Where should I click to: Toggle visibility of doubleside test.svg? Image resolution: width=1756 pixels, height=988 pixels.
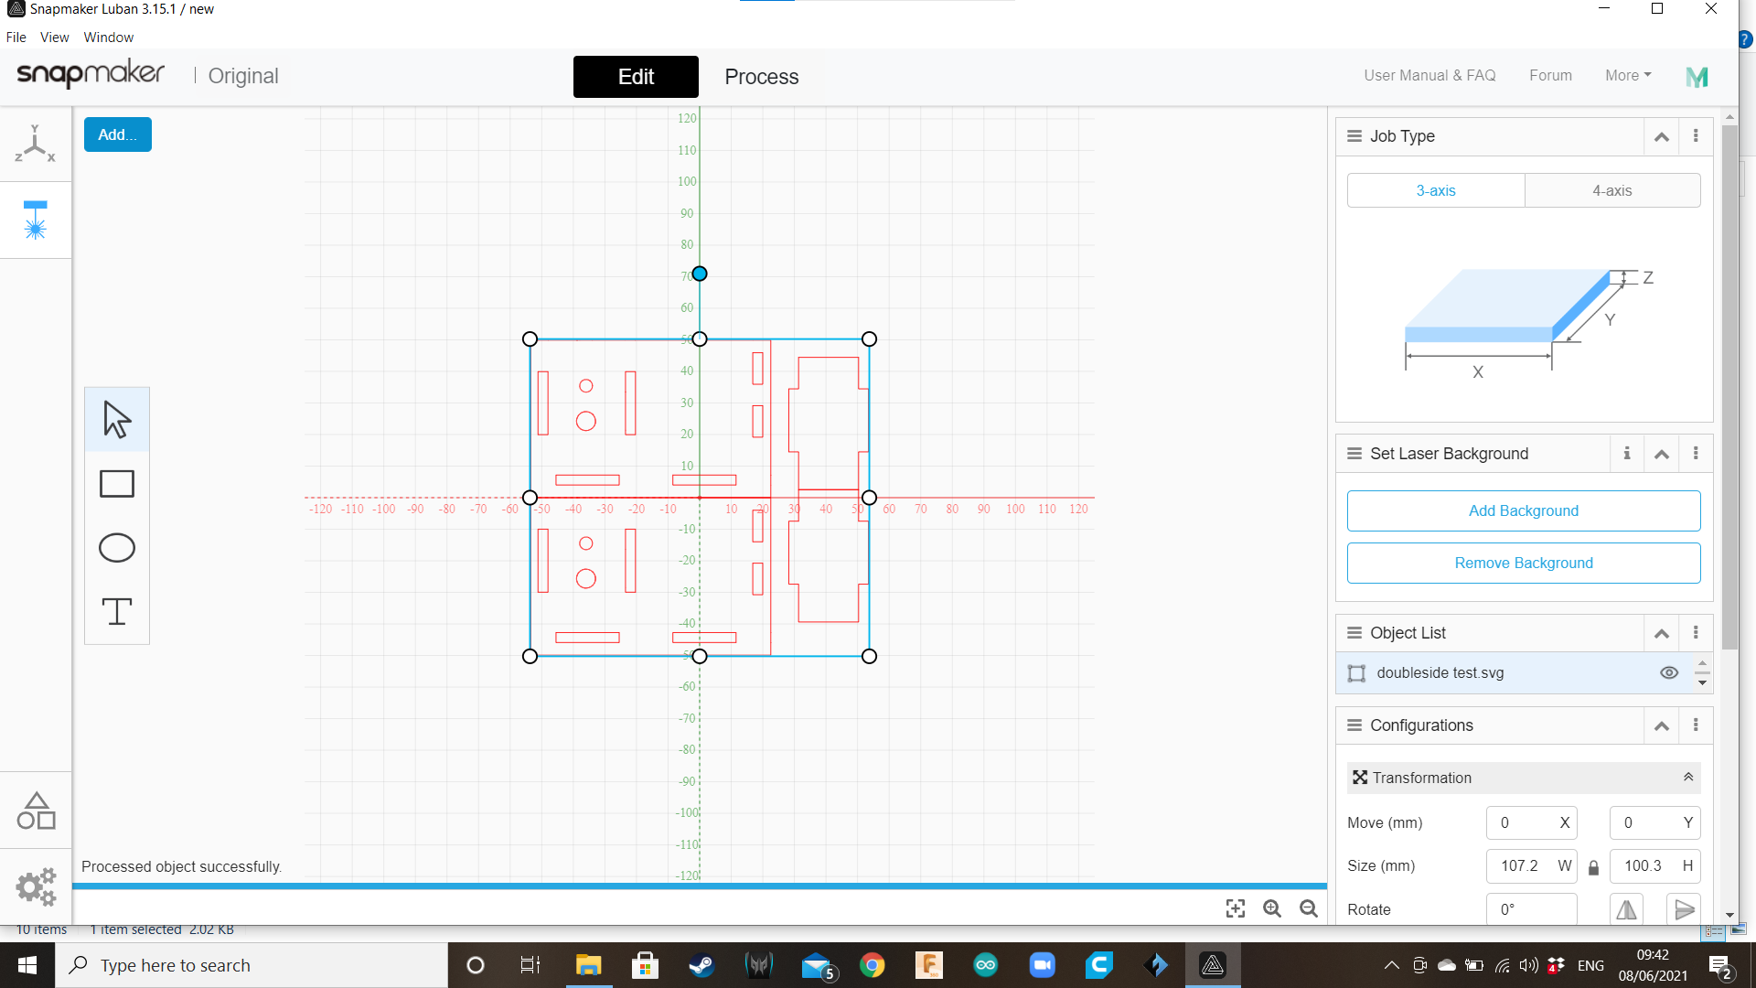[x=1669, y=673]
